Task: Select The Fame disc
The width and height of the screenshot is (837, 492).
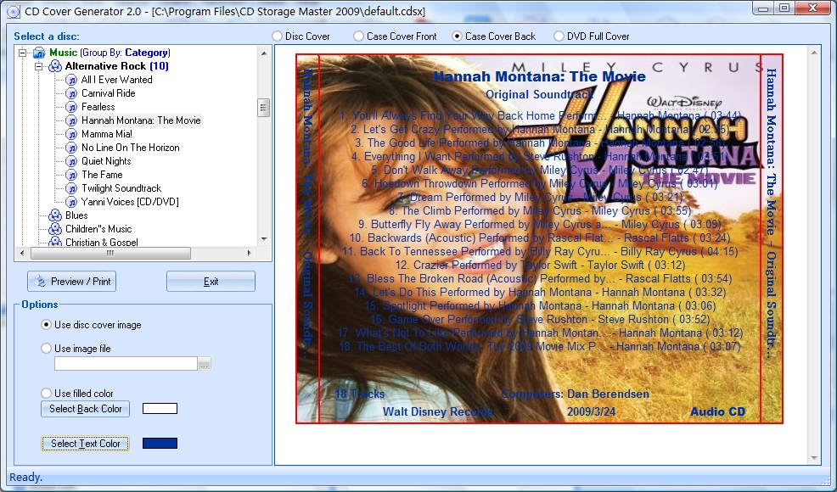Action: (x=102, y=175)
